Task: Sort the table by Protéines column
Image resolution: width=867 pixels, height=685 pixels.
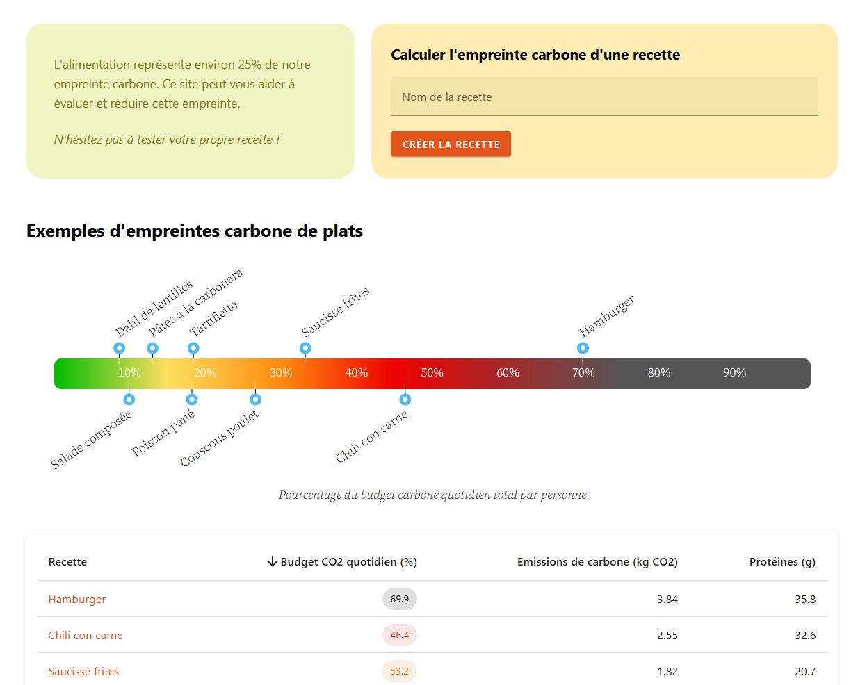Action: 781,561
